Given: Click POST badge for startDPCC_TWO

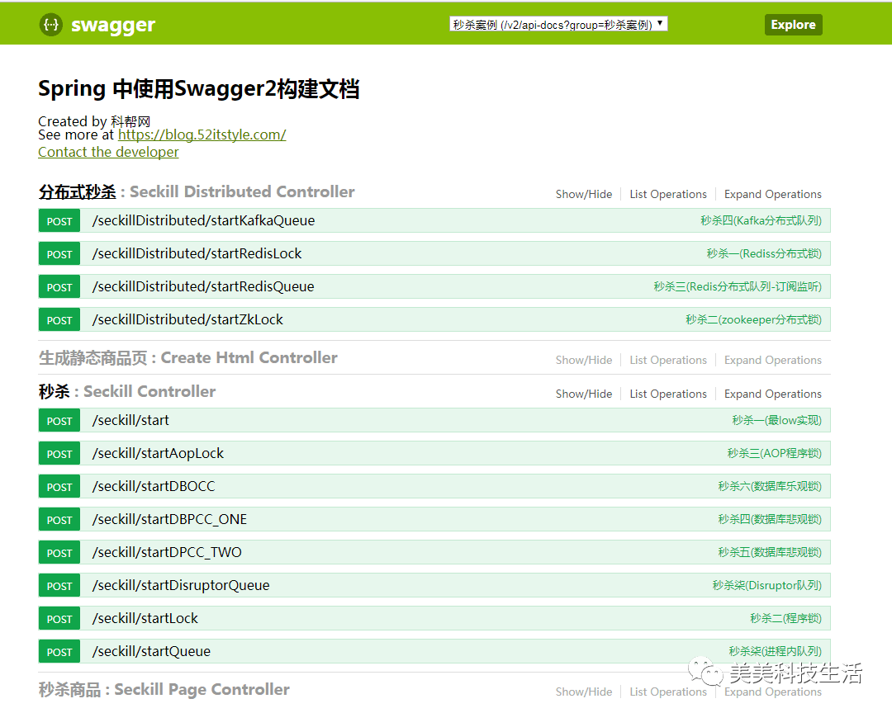Looking at the screenshot, I should coord(59,552).
